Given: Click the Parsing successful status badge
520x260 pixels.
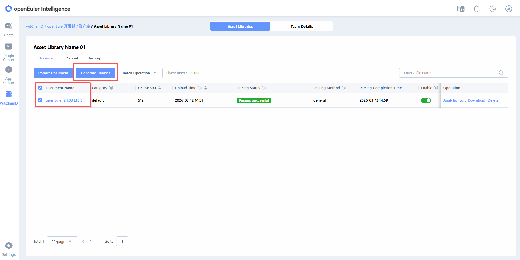Looking at the screenshot, I should tap(254, 100).
